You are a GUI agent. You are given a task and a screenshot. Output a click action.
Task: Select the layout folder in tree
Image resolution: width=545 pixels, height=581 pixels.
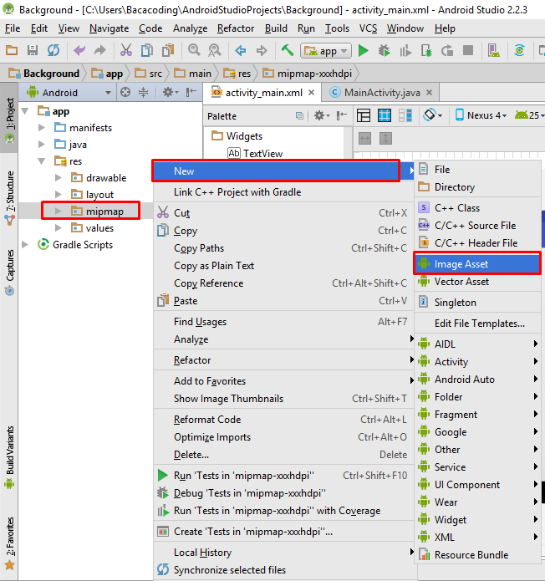pos(93,195)
